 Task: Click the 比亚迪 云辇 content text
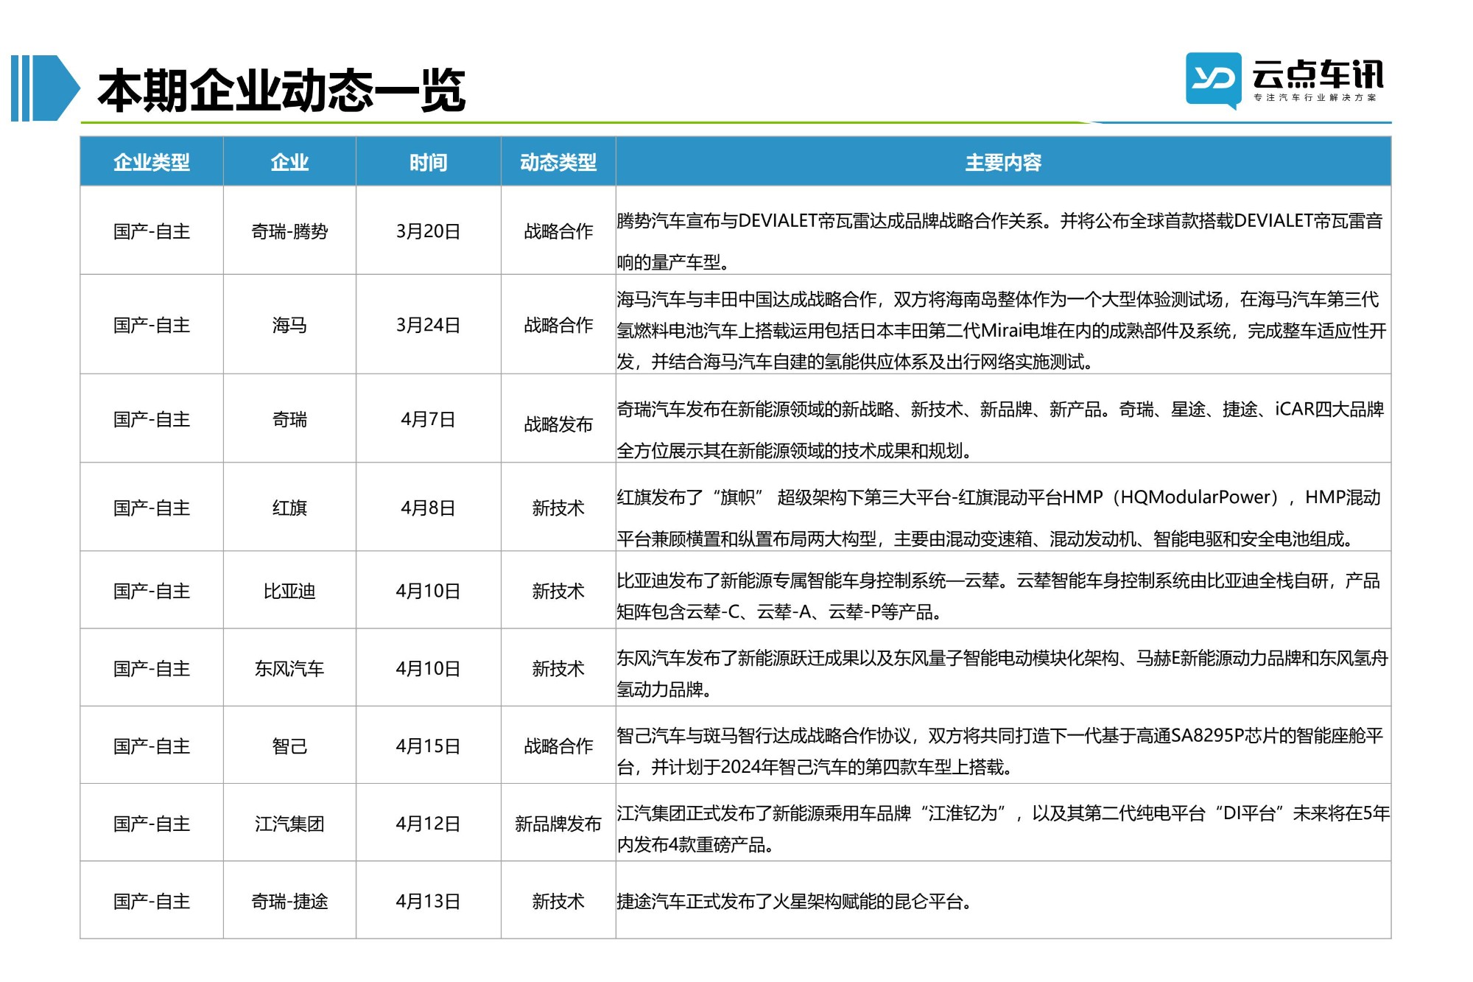999,596
